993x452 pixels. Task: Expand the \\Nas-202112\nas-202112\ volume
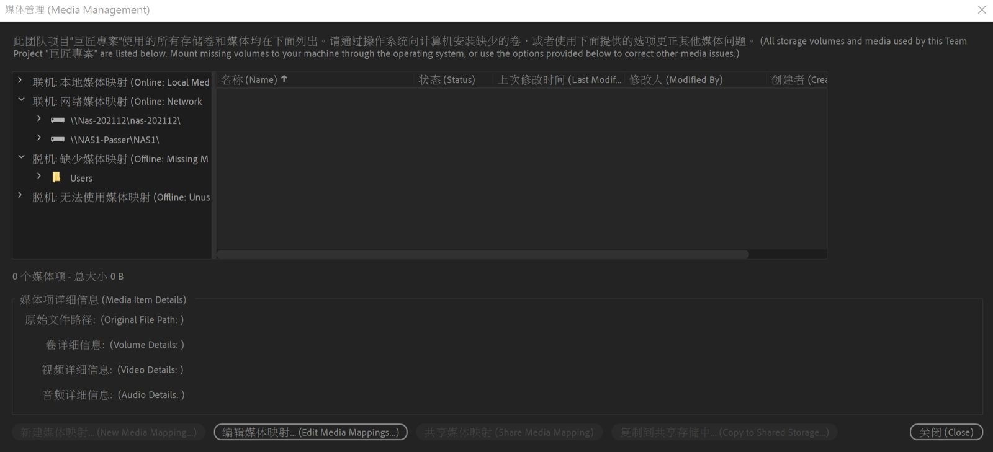[39, 118]
